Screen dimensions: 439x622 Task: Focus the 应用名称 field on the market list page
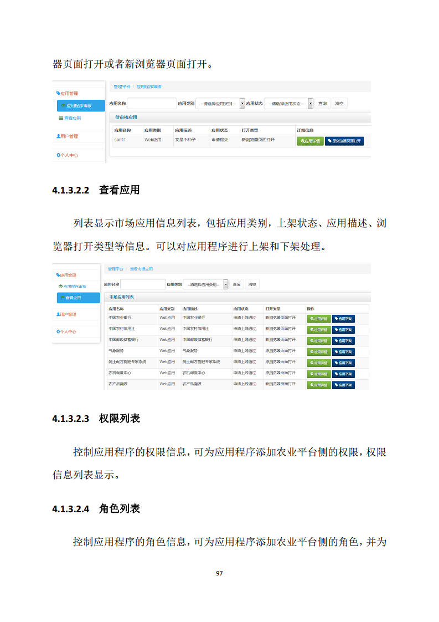point(143,284)
